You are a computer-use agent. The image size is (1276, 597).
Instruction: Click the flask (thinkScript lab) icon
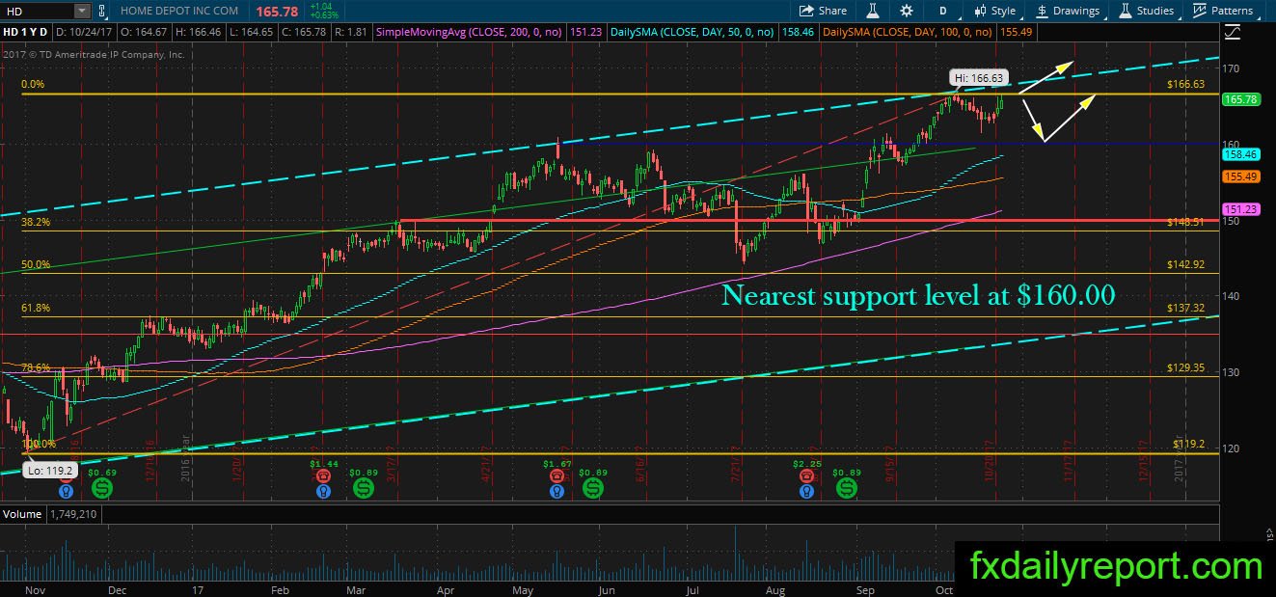(x=873, y=11)
